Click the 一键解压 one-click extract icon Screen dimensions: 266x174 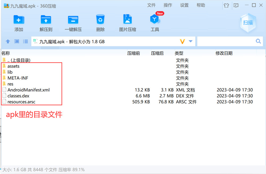(73, 20)
